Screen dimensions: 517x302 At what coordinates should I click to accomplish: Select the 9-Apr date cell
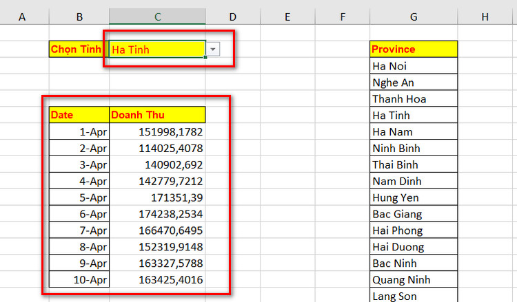79,263
